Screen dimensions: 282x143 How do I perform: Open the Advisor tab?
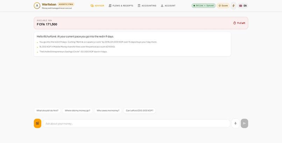97,6
